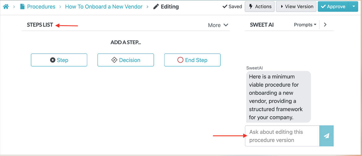Collapse the Sweet AI panel arrow
Viewport: 362px width, 156px height.
pos(325,25)
